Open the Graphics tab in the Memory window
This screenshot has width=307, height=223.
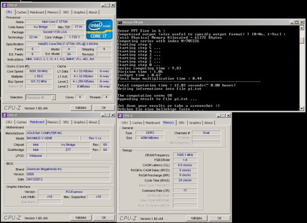[x=195, y=123]
